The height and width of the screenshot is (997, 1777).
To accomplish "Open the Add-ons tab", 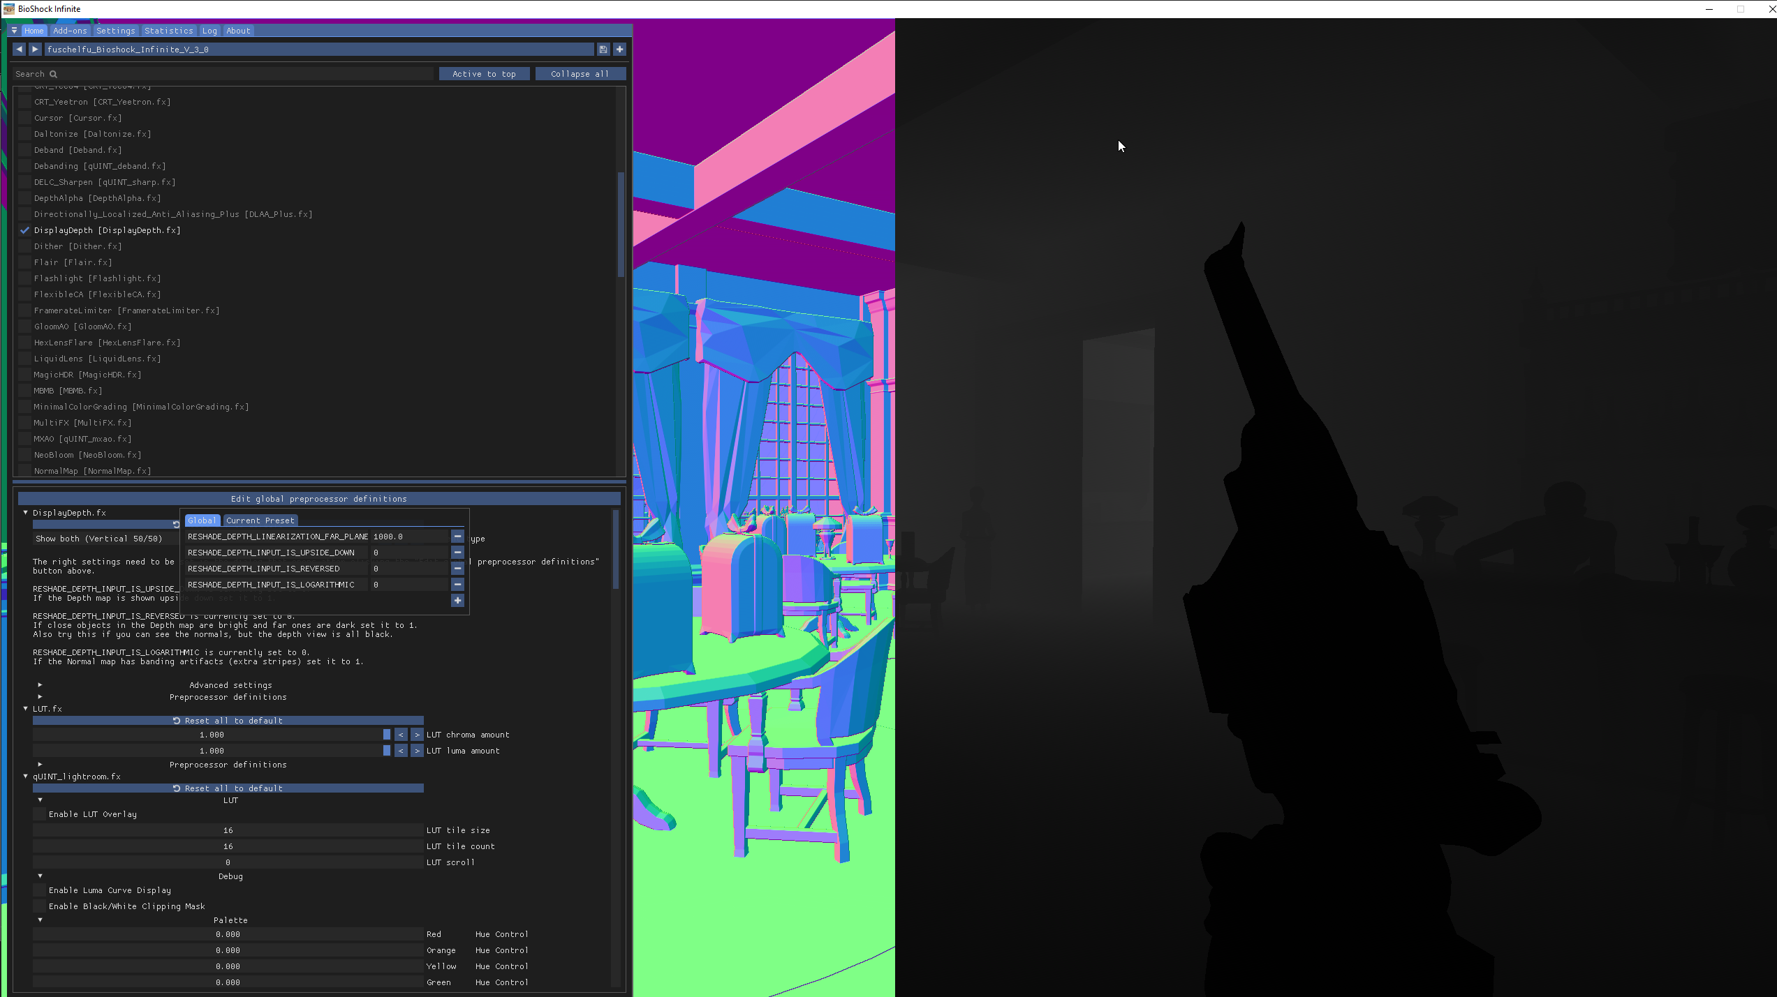I will (x=70, y=31).
